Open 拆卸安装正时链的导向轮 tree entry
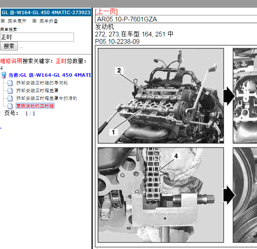Viewport: 257px width, 249px height. pyautogui.click(x=42, y=83)
